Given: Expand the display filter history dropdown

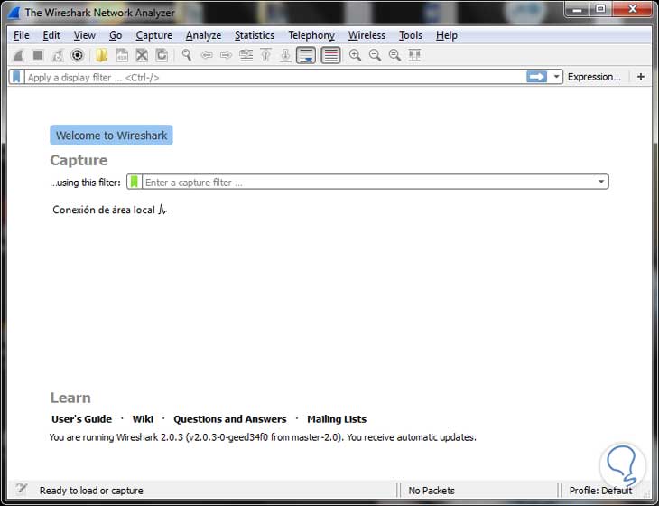Looking at the screenshot, I should pyautogui.click(x=556, y=77).
